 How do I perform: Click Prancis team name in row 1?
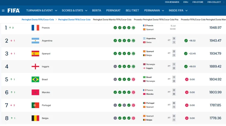(x=46, y=28)
